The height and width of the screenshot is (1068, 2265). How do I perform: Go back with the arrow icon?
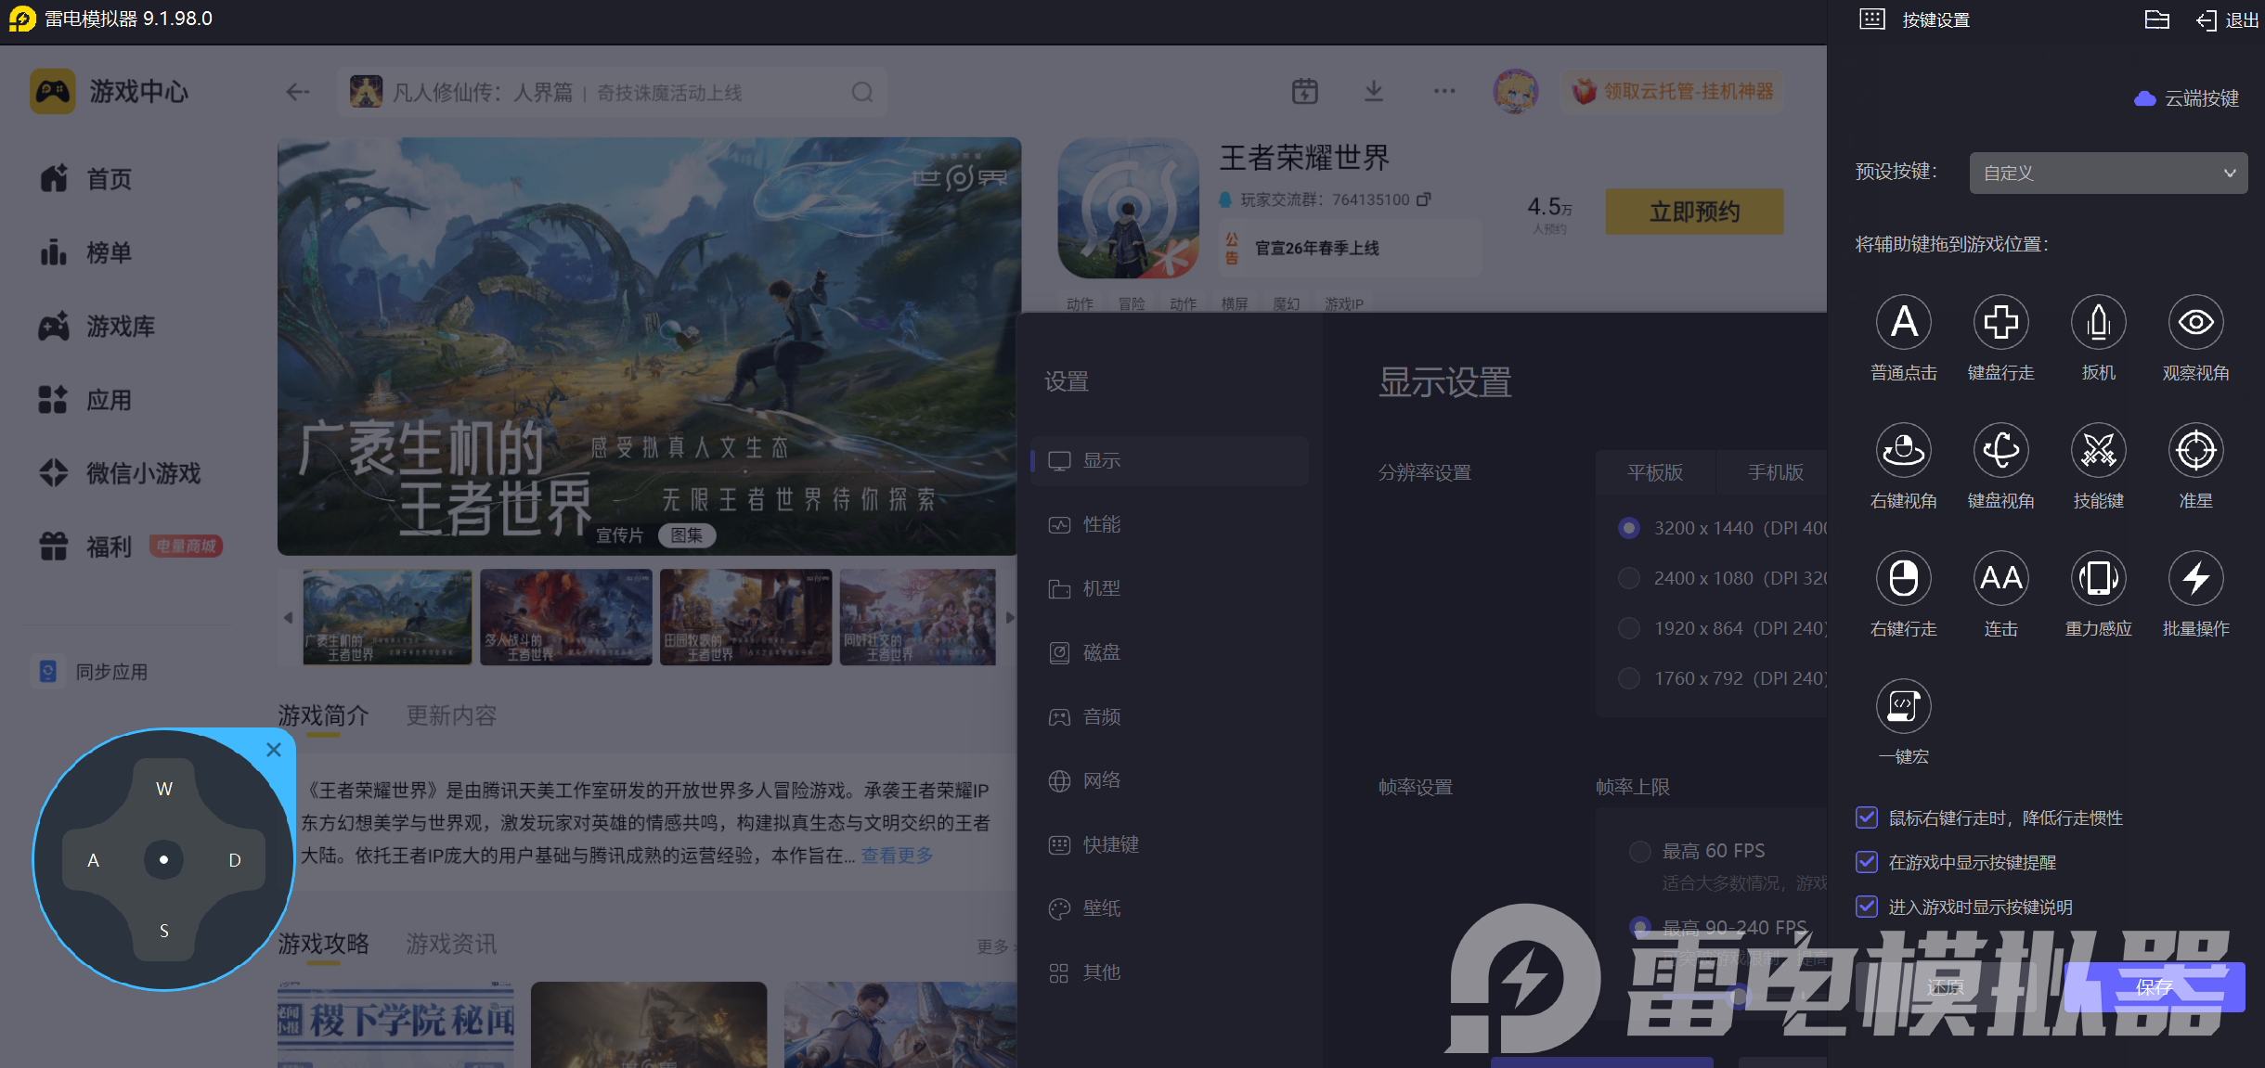[298, 92]
